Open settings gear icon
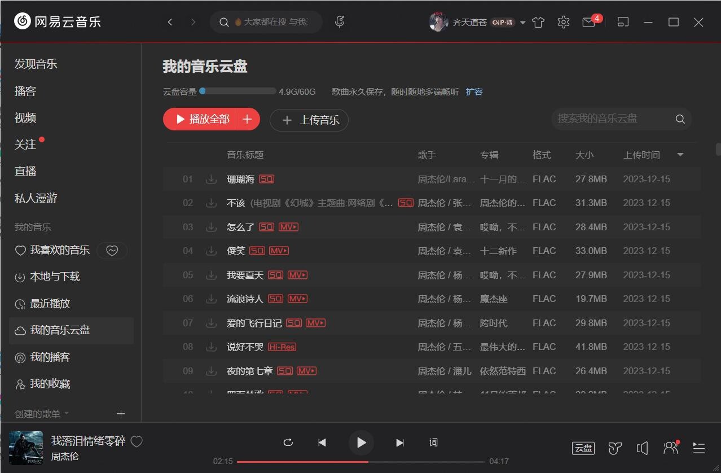This screenshot has width=721, height=473. [x=563, y=22]
